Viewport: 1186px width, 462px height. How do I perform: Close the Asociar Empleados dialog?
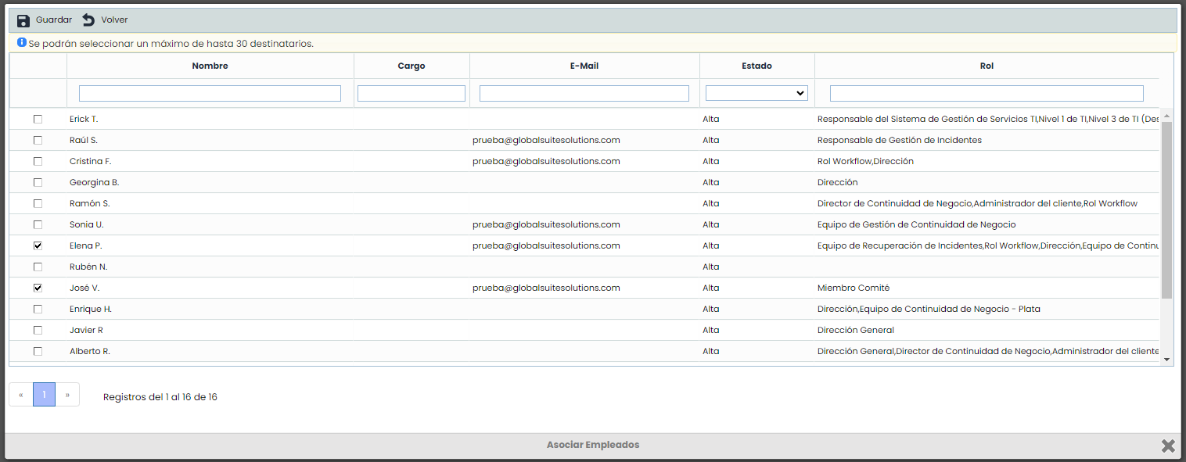coord(1167,446)
